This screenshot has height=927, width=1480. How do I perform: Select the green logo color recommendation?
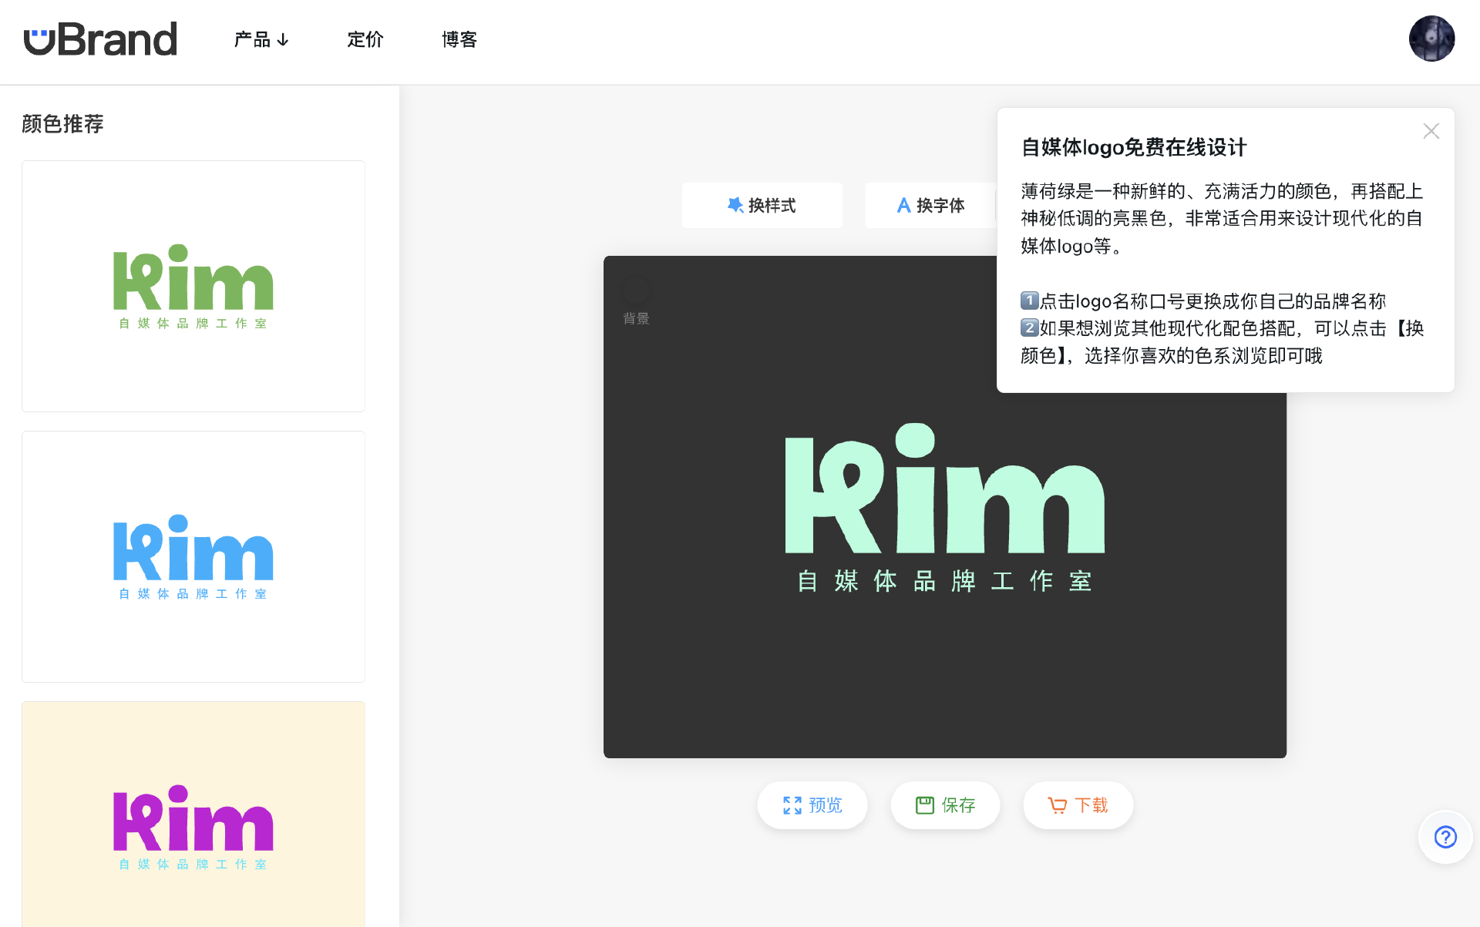click(x=193, y=286)
